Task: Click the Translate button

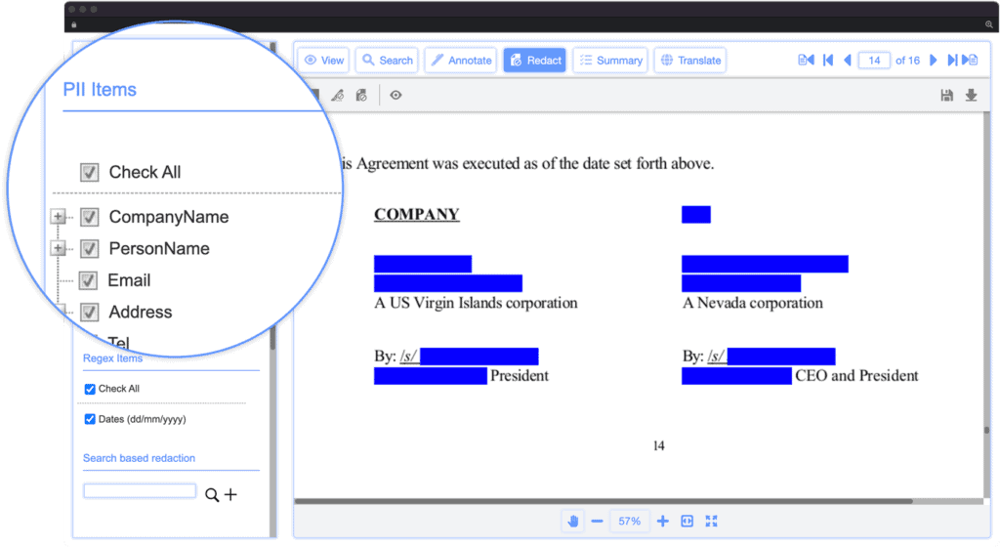Action: tap(689, 61)
